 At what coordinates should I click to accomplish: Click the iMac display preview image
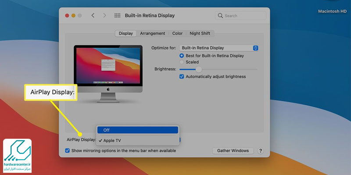(x=108, y=73)
